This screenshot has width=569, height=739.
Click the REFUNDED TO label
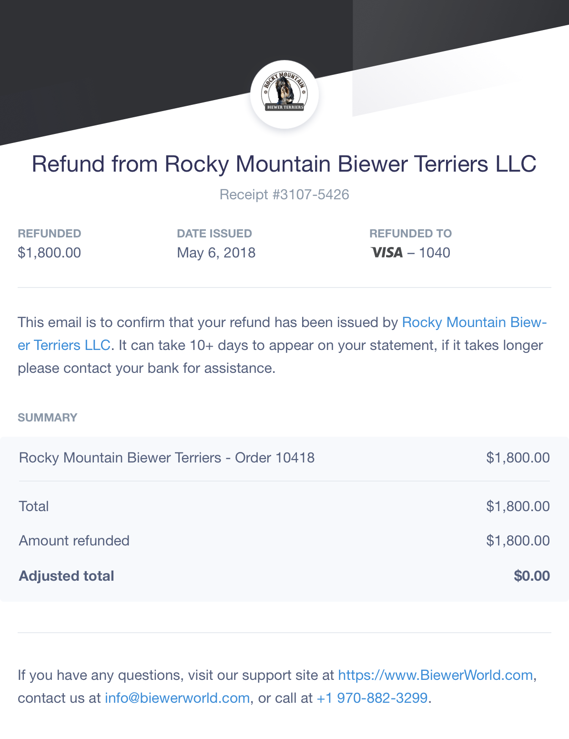[411, 234]
